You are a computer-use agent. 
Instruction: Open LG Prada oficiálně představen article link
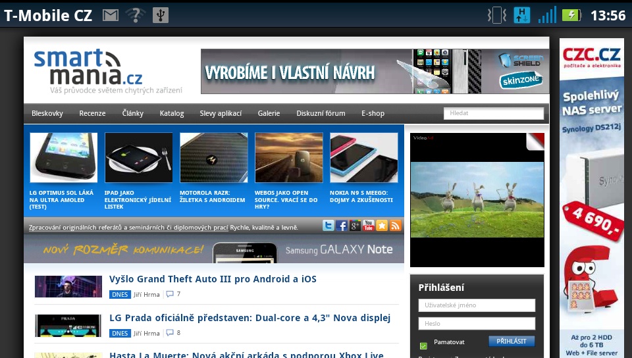pyautogui.click(x=250, y=318)
